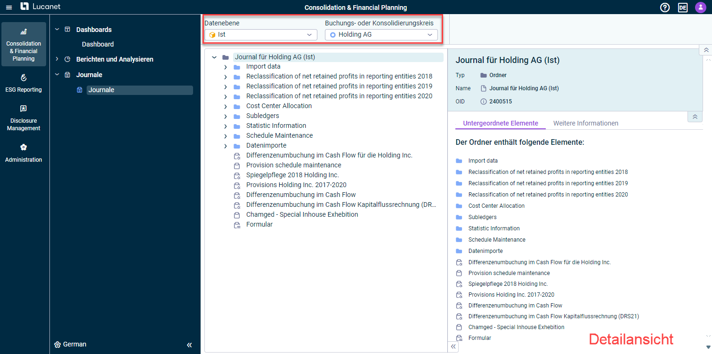Open Consolidation & Financial Planning module
712x354 pixels.
(x=24, y=44)
